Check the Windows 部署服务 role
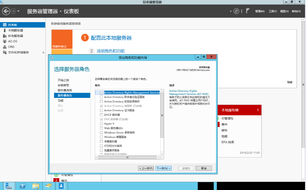The width and height of the screenshot is (306, 190). (x=101, y=137)
